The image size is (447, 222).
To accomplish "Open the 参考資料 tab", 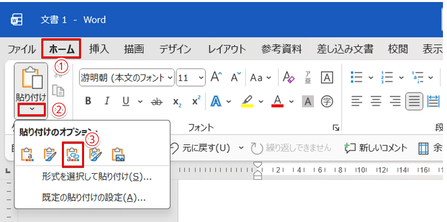I will click(x=281, y=49).
